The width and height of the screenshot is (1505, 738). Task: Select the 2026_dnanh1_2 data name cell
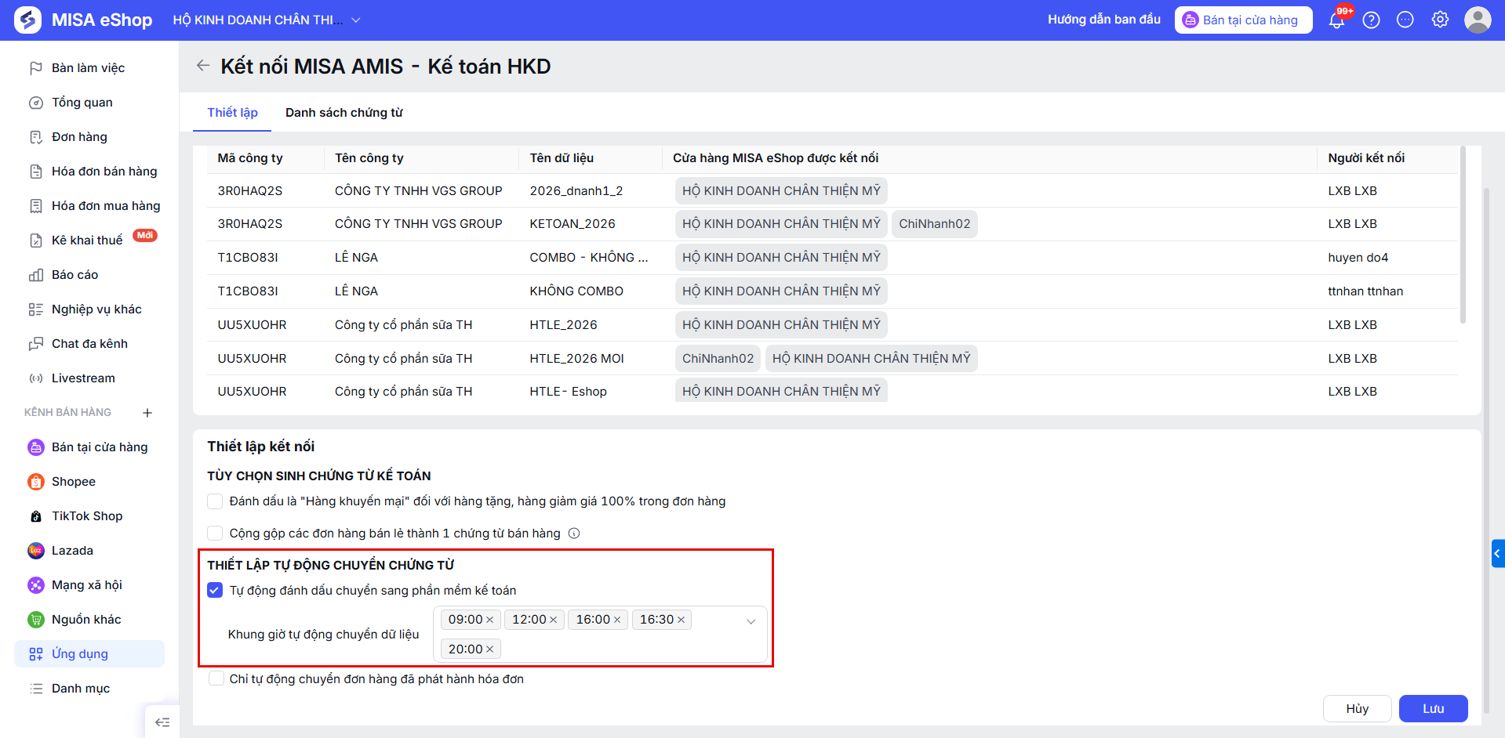pyautogui.click(x=576, y=191)
